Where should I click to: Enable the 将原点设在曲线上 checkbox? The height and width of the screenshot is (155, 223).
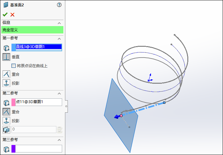[x=14, y=66]
